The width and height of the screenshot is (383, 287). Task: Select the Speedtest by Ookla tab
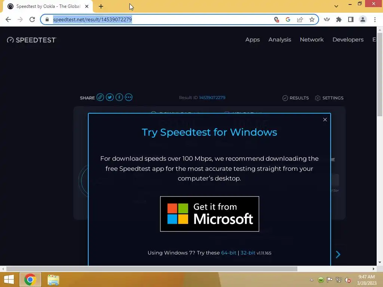coord(48,7)
